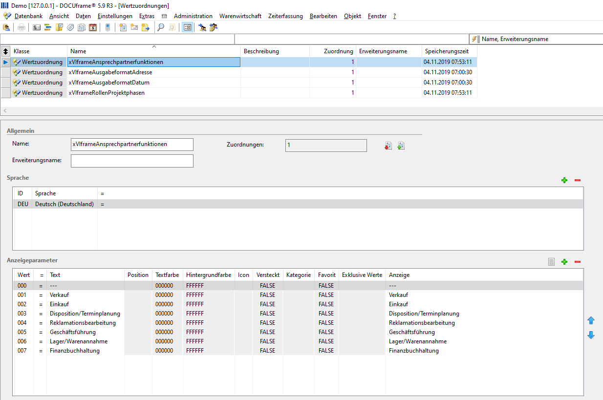603x400 pixels.
Task: Toggle the detail view toolbar button
Action: tap(187, 27)
